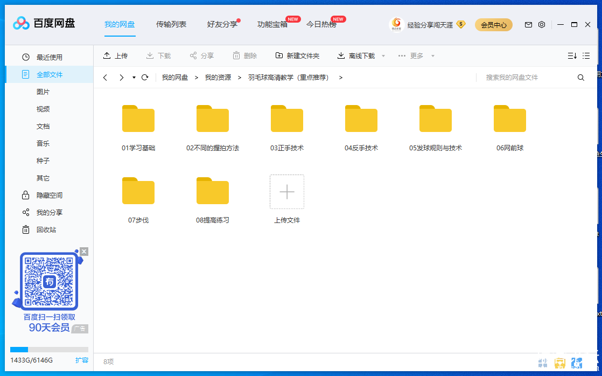Click the 上传文件 plus tile
This screenshot has width=602, height=376.
coord(287,192)
